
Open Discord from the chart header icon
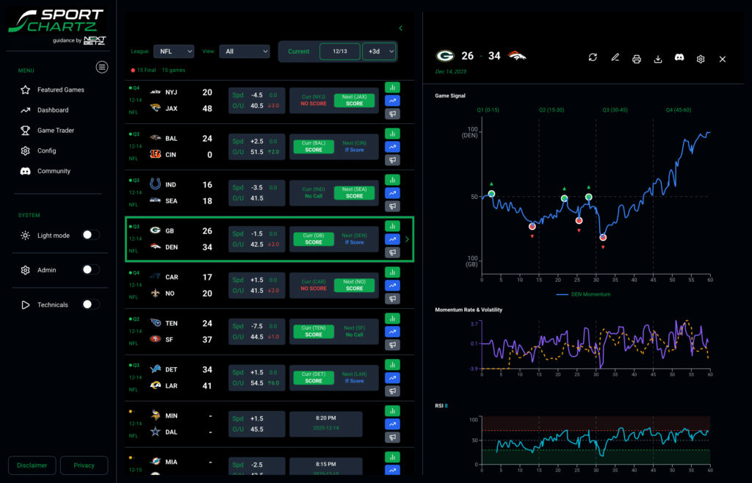point(679,58)
